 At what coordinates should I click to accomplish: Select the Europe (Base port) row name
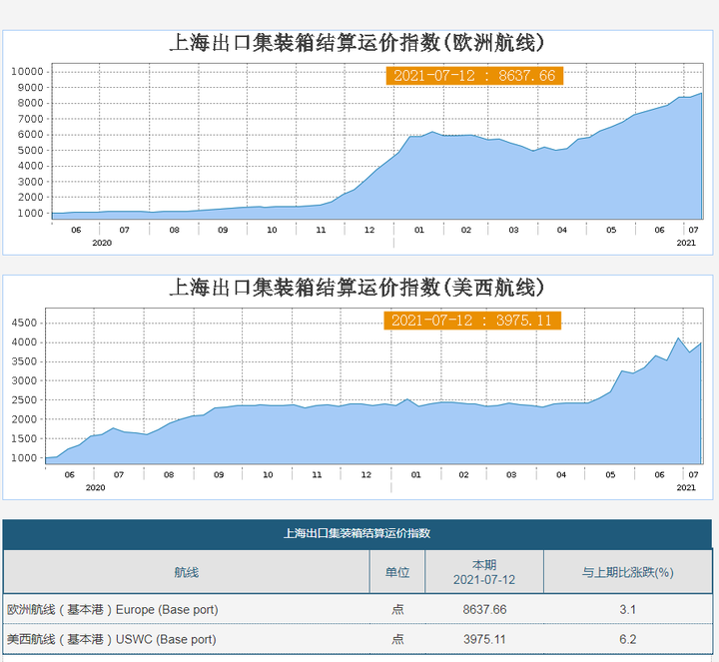[112, 610]
